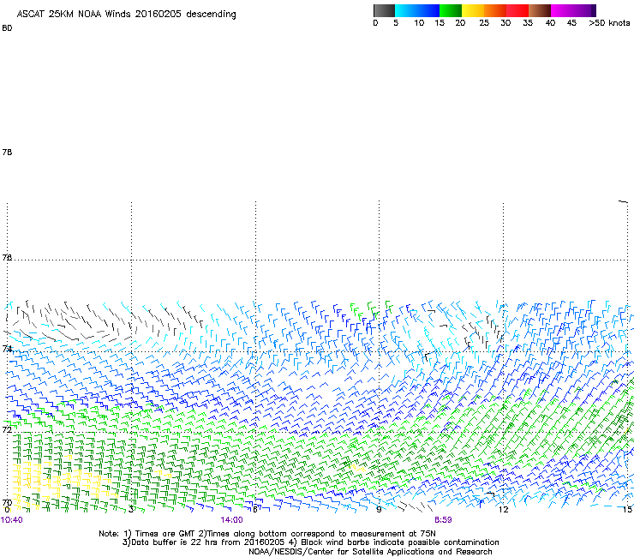Pick the red 30-35 knots legend swatch
This screenshot has width=634, height=557.
pyautogui.click(x=517, y=10)
